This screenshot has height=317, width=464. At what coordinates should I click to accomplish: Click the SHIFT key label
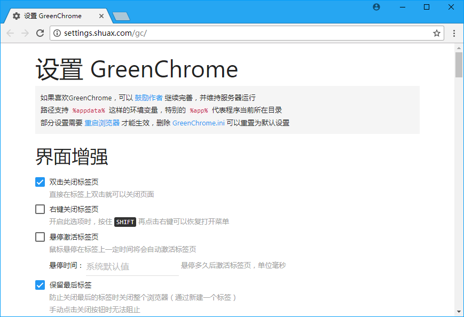(x=125, y=222)
